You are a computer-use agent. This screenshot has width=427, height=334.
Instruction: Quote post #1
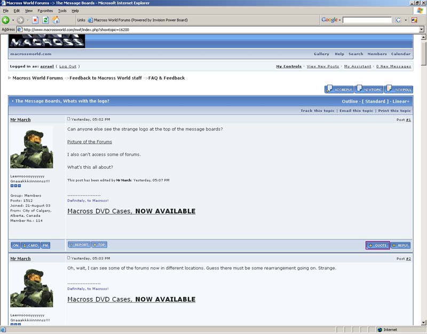coord(378,245)
